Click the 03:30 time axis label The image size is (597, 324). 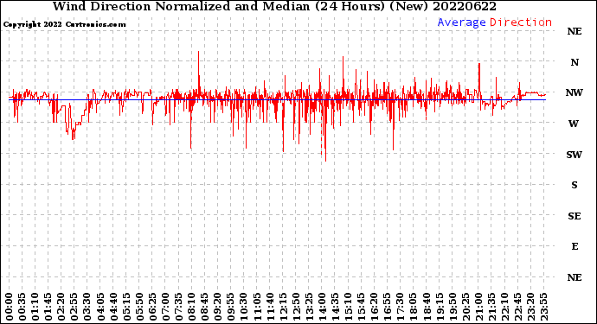point(87,307)
